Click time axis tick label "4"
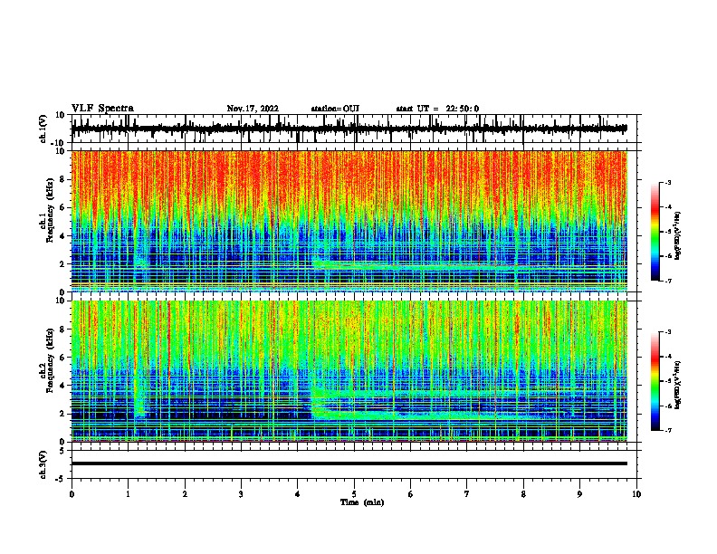Screen dimensions: 717x554 (298, 494)
